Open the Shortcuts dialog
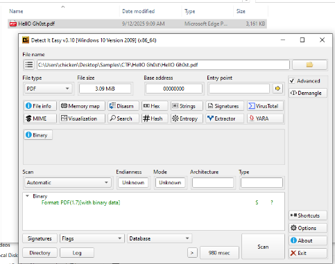 tap(308, 215)
